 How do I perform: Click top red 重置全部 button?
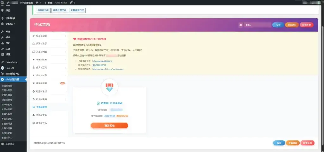306,25
